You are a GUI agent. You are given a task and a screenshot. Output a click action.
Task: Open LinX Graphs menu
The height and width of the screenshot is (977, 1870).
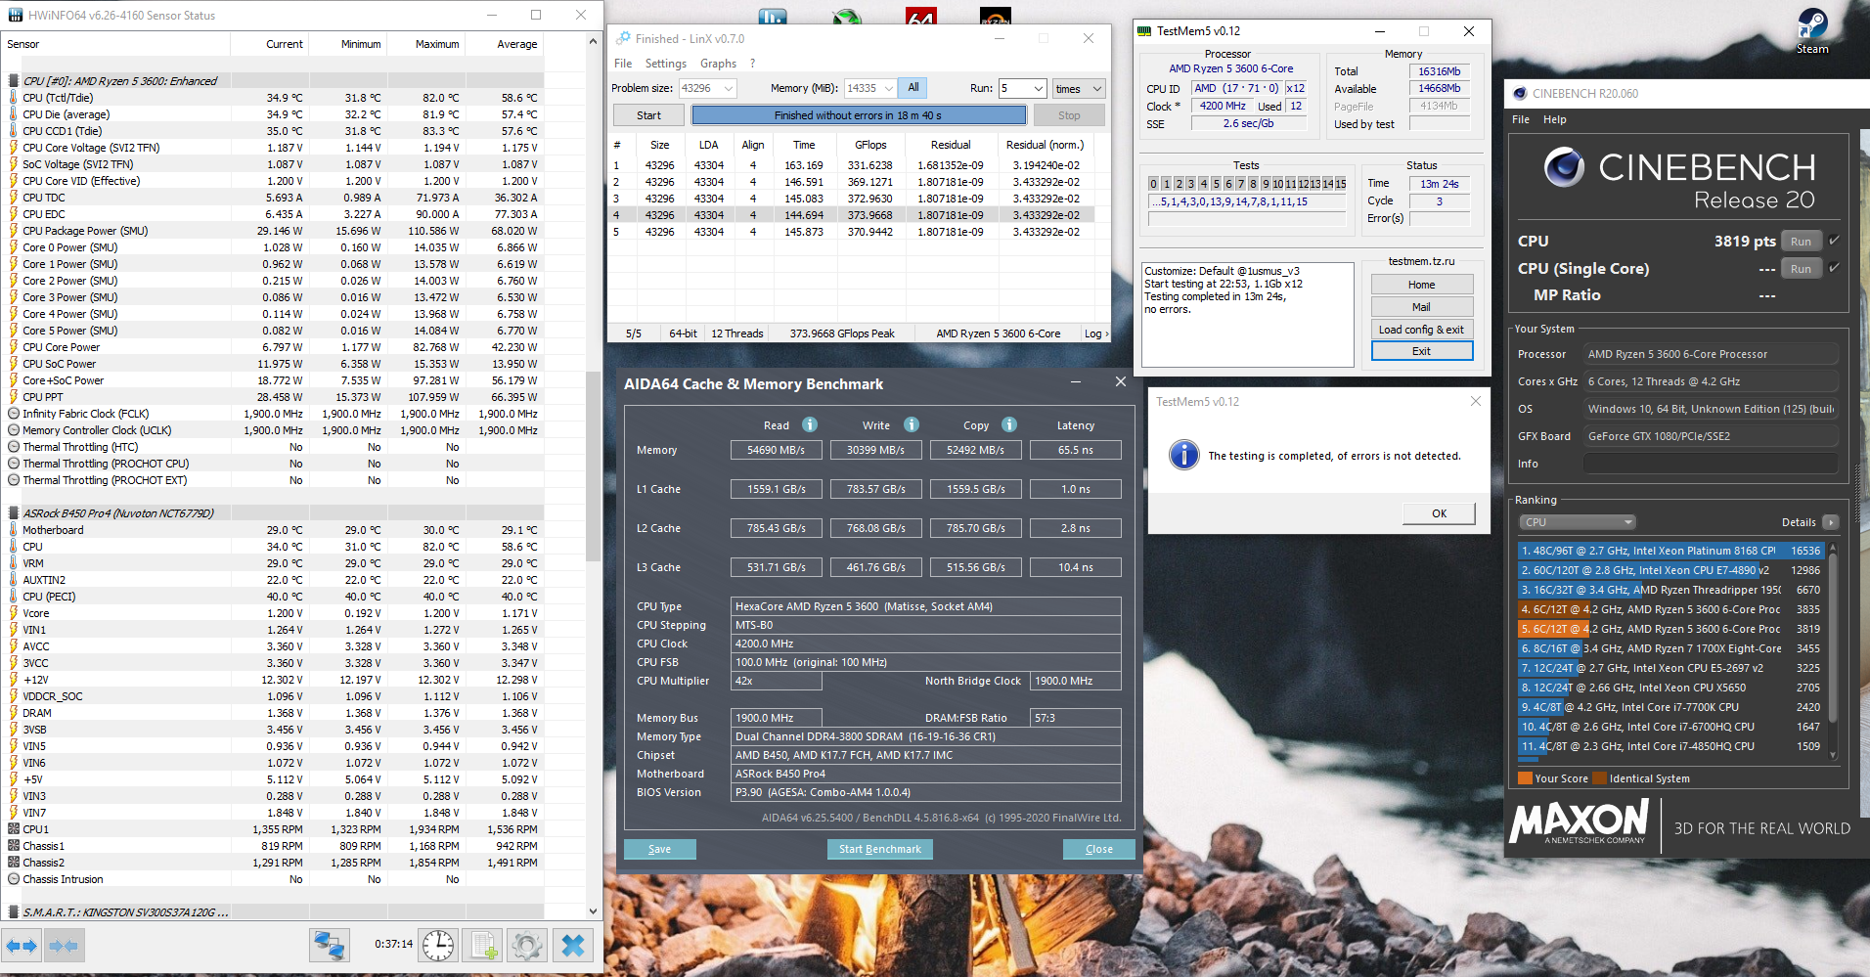coord(718,64)
